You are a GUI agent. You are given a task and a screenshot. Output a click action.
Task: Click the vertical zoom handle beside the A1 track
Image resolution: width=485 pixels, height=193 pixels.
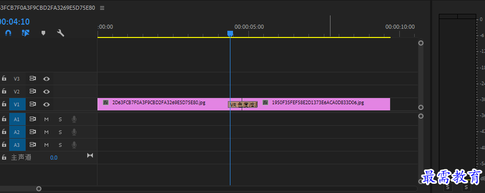pyautogui.click(x=421, y=116)
